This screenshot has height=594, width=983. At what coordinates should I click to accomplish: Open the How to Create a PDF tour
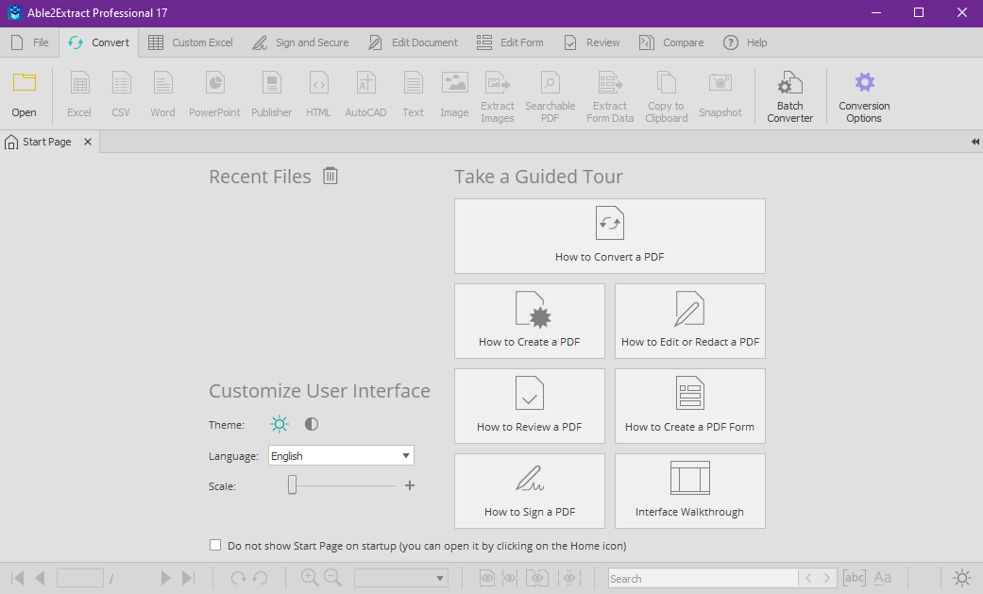pos(529,321)
